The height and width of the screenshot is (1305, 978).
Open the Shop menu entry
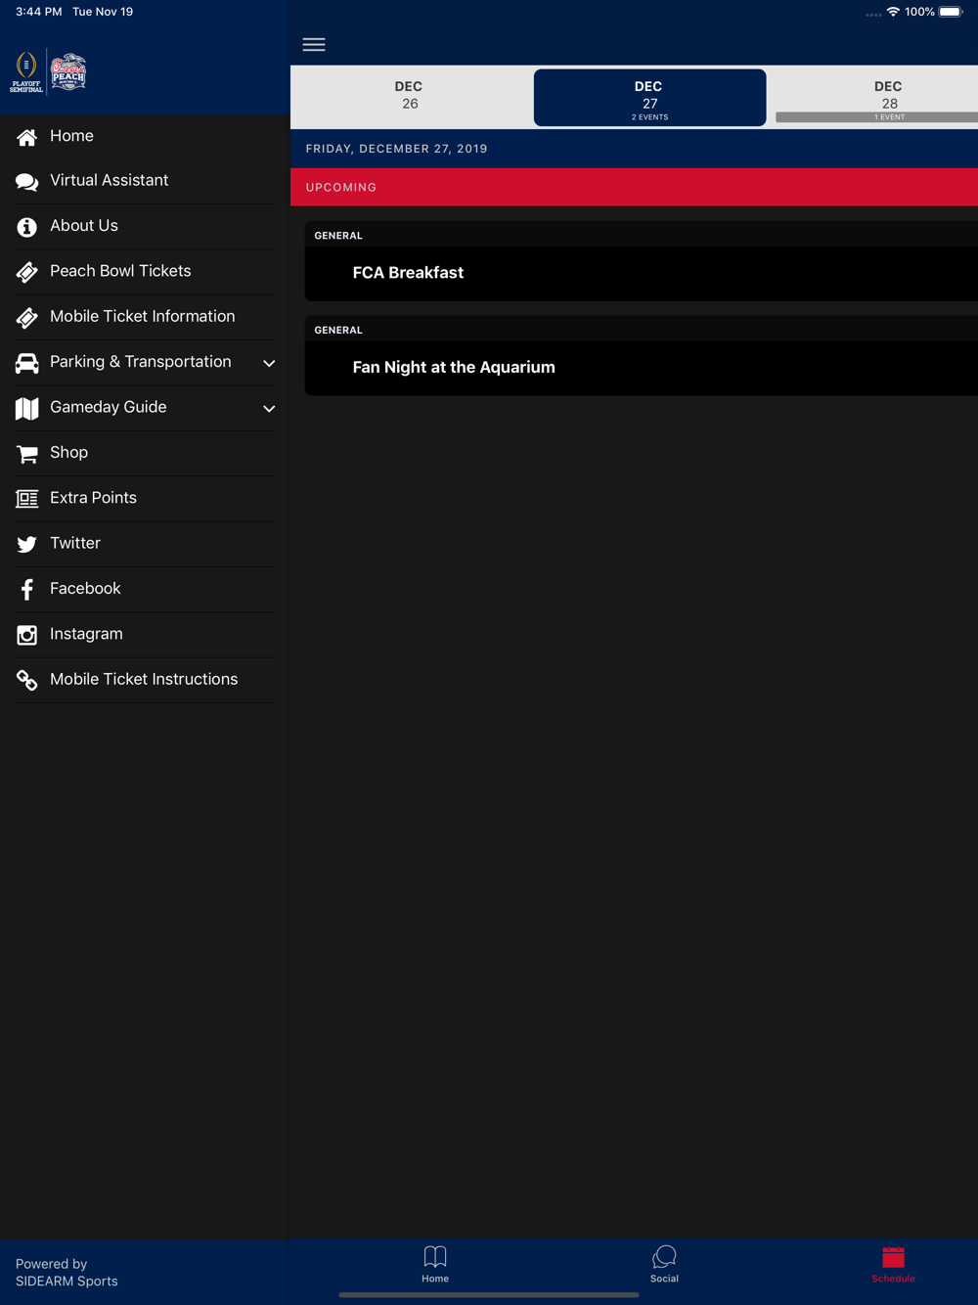(x=145, y=453)
